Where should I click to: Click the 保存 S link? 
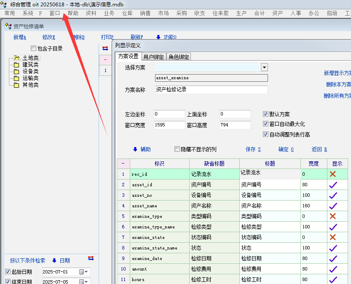pos(253,149)
